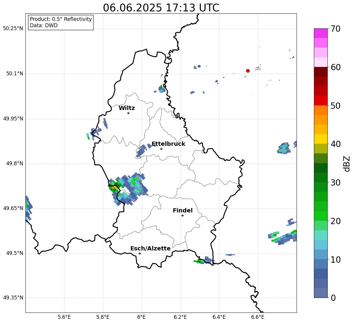Viewport: 354px width, 323px height.
Task: Click the 30 label on colorbar
Action: coord(335,183)
